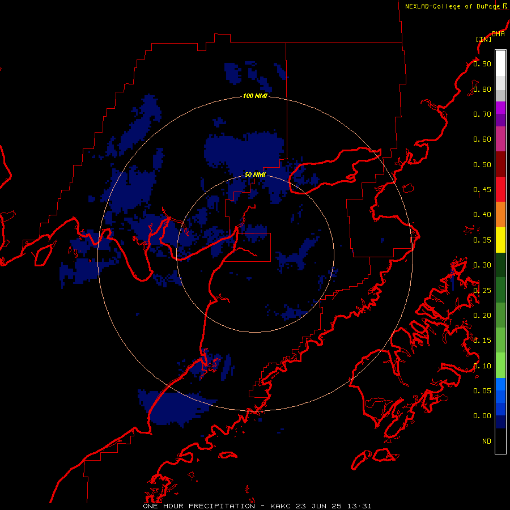Click the 0.60 legend value
This screenshot has height=510, width=510.
(482, 139)
